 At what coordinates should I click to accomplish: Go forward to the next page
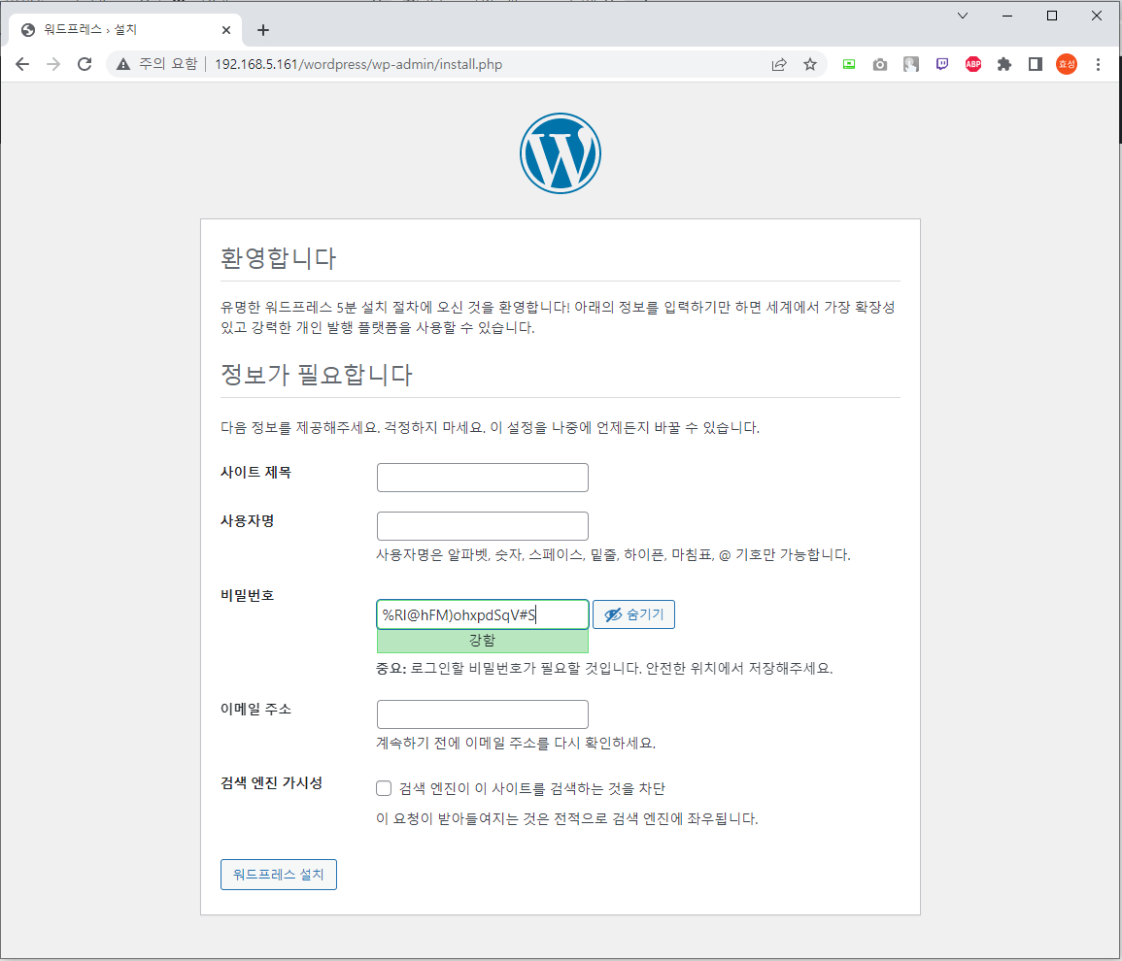click(53, 64)
